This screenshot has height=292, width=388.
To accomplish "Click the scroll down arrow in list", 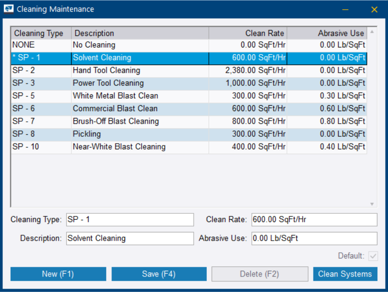I will tap(372, 204).
